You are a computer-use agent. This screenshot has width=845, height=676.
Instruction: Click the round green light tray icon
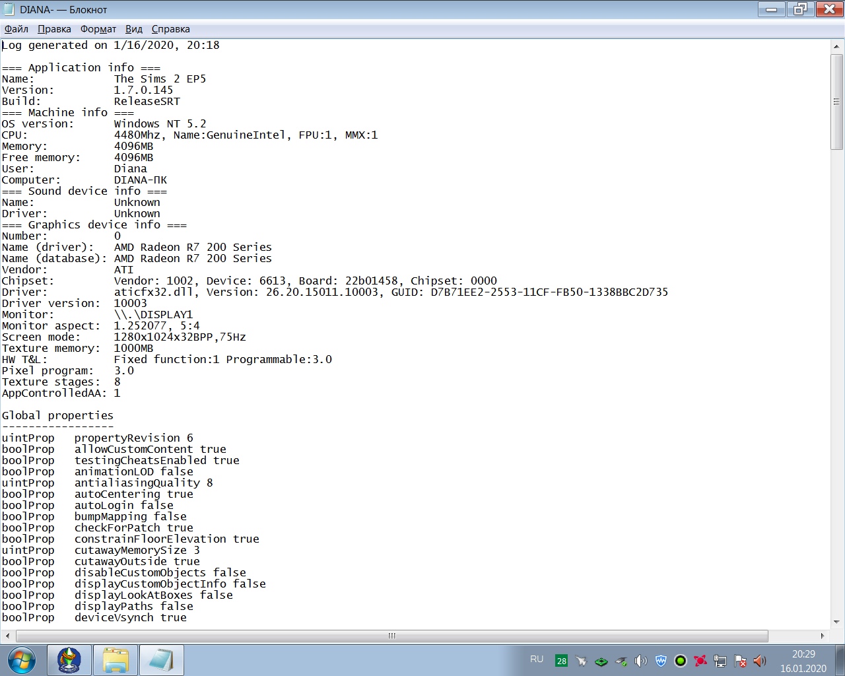(x=681, y=661)
